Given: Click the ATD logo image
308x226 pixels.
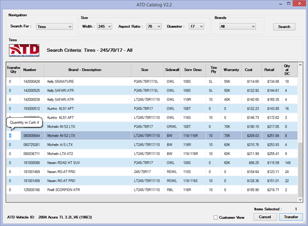Looking at the screenshot, I should [24, 50].
